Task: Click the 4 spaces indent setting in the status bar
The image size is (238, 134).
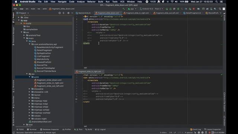Action: (189, 133)
